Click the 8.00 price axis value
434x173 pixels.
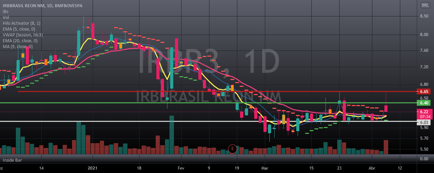[x=424, y=35]
